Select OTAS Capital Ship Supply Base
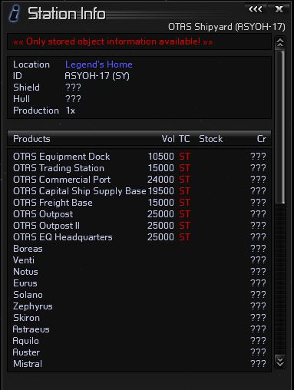Image resolution: width=294 pixels, height=390 pixels. click(x=139, y=191)
